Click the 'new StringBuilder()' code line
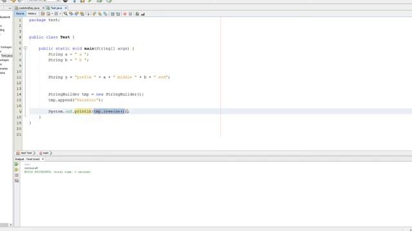This screenshot has width=412, height=231. pyautogui.click(x=96, y=94)
